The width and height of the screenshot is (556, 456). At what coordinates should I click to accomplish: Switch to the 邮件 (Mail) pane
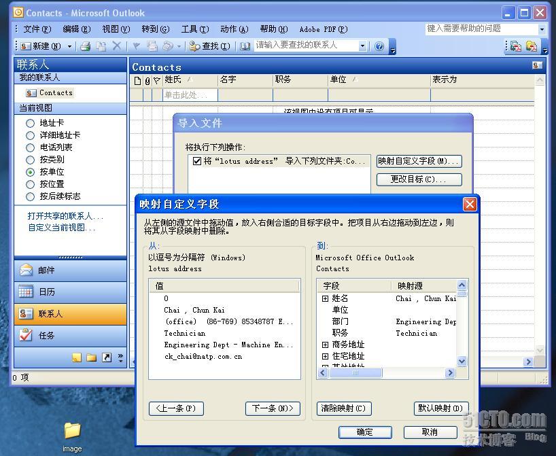[70, 270]
